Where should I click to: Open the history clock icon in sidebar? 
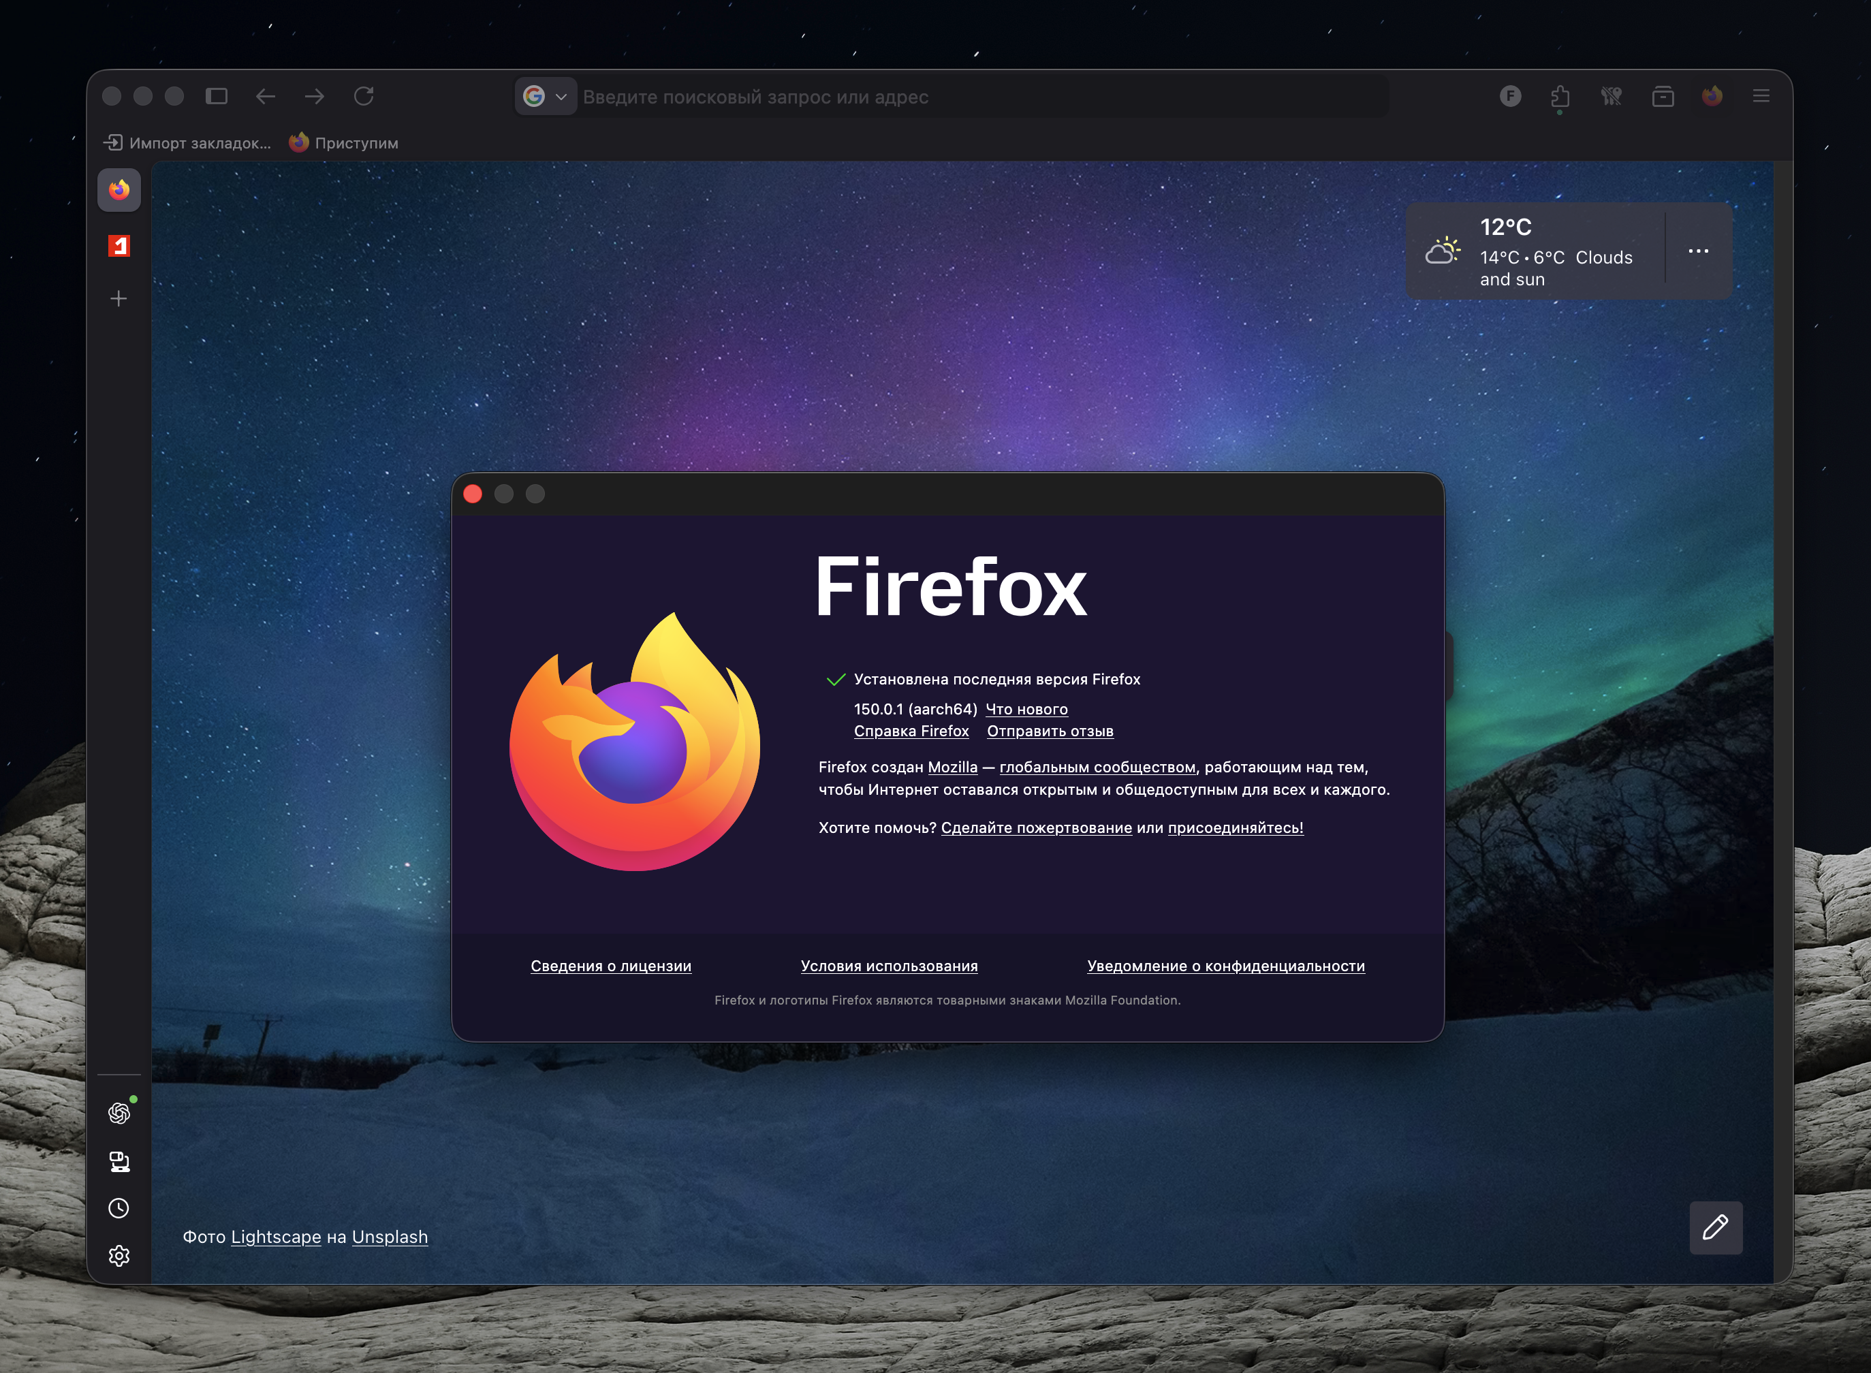pos(119,1208)
